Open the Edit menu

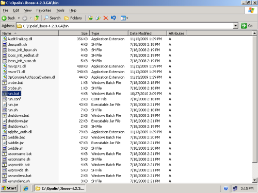pyautogui.click(x=16, y=10)
